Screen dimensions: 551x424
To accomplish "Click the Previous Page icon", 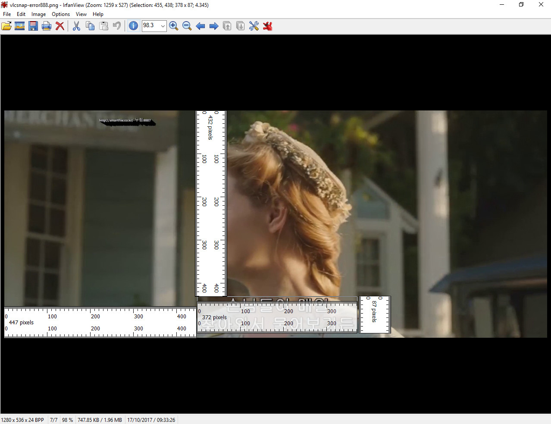I will click(227, 26).
